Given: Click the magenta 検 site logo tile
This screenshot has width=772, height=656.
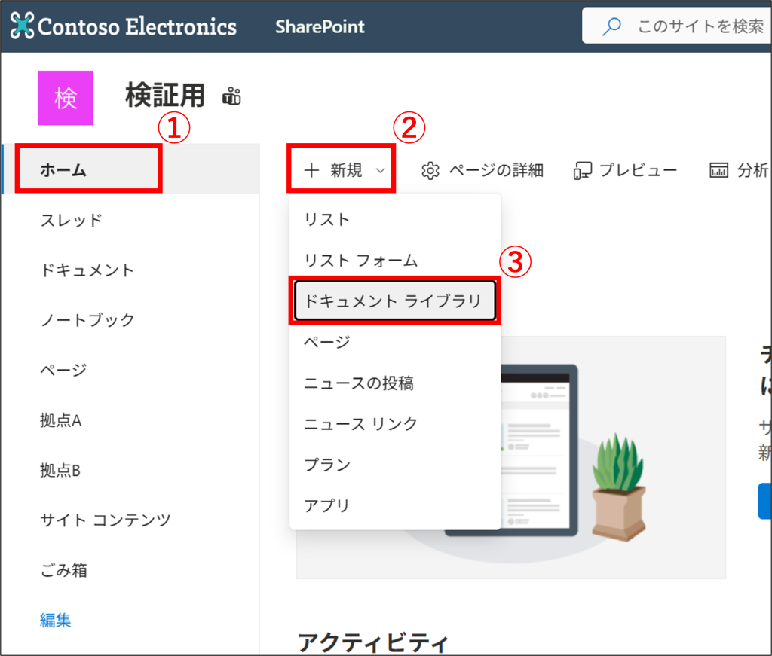Looking at the screenshot, I should [66, 98].
